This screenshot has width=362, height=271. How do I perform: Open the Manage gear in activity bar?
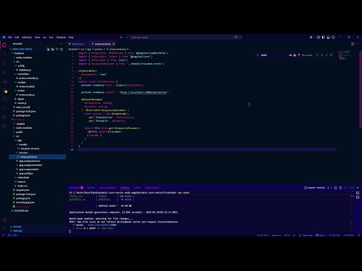pyautogui.click(x=5, y=228)
